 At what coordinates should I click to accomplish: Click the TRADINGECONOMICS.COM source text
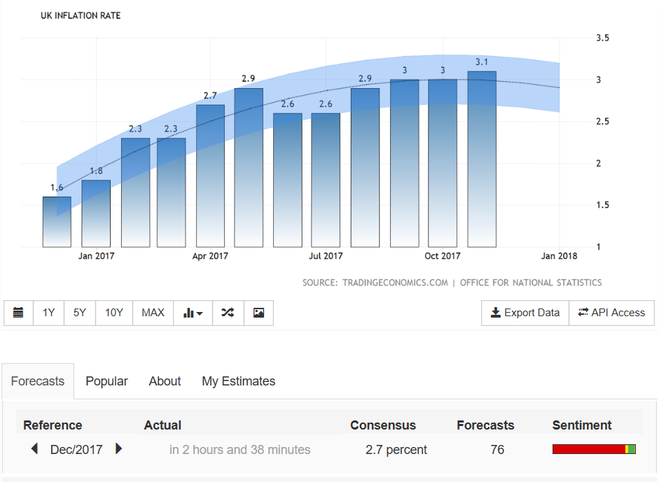395,283
